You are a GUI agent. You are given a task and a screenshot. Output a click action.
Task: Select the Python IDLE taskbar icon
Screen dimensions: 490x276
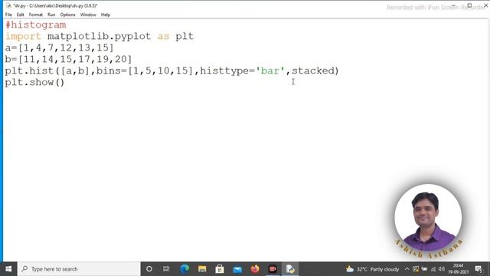point(290,269)
